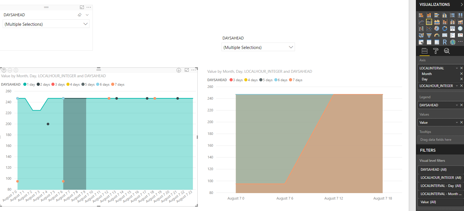Pick the Slicer visualization icon
Screen dimensions: 464x211
pos(421,42)
